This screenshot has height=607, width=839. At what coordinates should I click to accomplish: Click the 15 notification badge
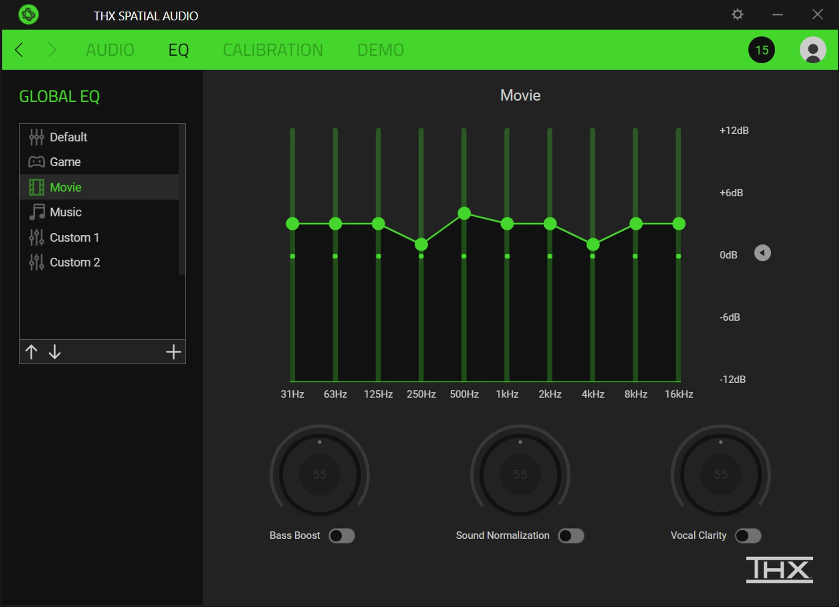point(762,50)
